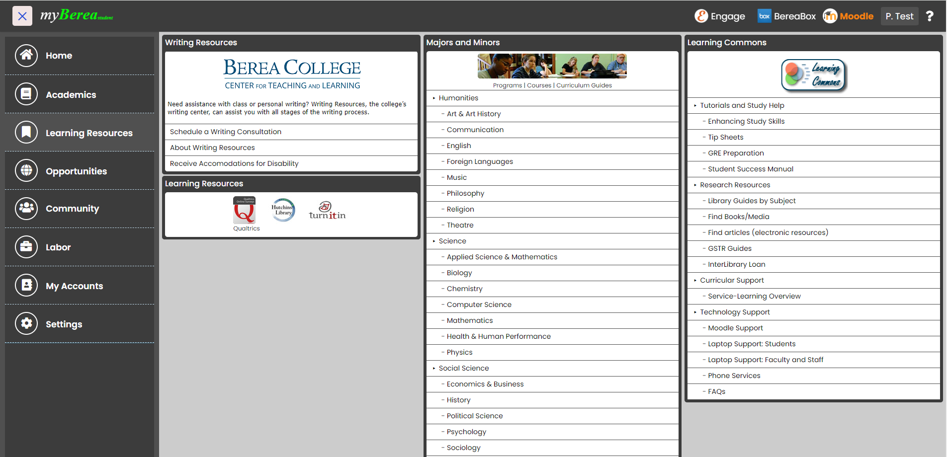Viewport: 947px width, 457px height.
Task: Open the My Accounts menu item
Action: coord(74,286)
